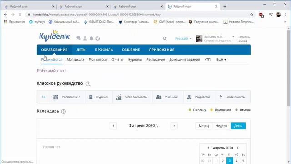This screenshot has width=291, height=164.
Task: Show previous month in mini calendar
Action: pyautogui.click(x=208, y=148)
